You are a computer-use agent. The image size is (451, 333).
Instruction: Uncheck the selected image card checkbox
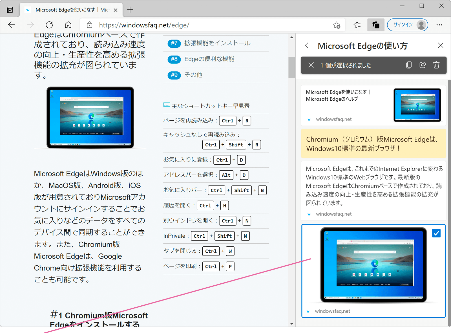point(436,233)
